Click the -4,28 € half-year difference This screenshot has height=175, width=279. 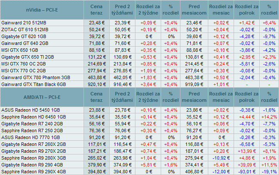tap(246, 37)
